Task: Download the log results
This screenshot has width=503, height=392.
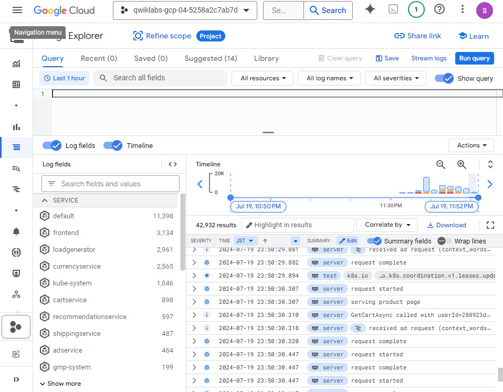Action: 446,225
